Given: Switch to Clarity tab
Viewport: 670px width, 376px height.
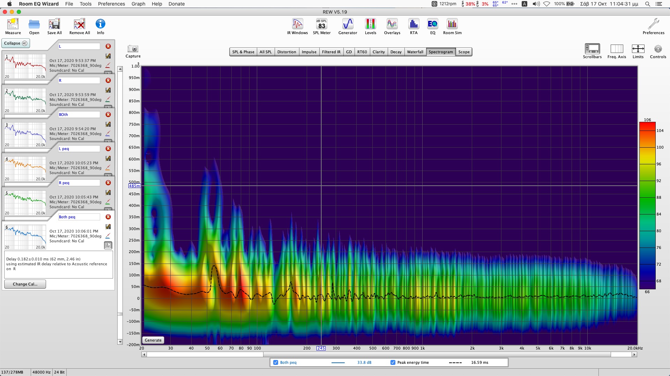Looking at the screenshot, I should 379,52.
